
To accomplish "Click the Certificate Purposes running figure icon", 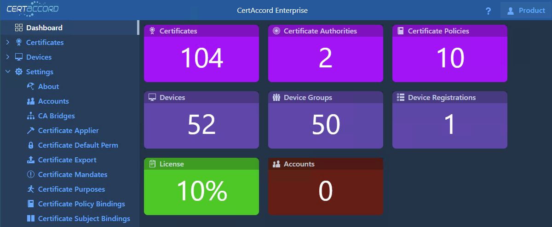I will click(31, 189).
